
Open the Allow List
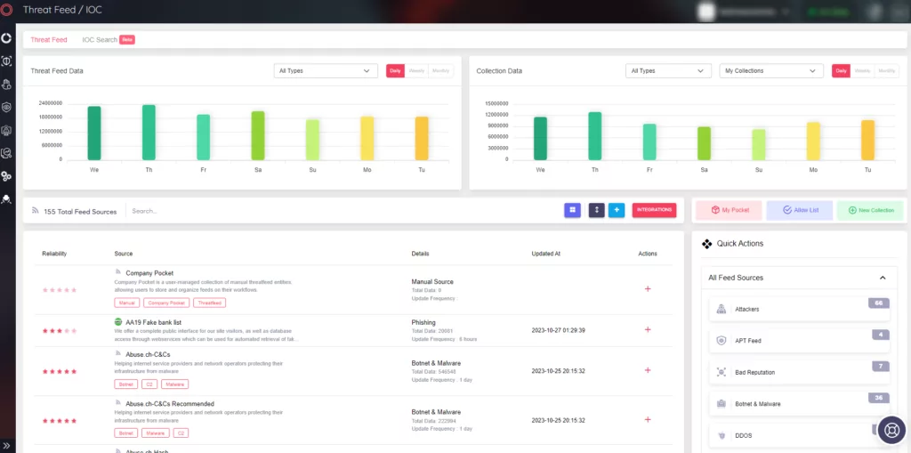[800, 210]
